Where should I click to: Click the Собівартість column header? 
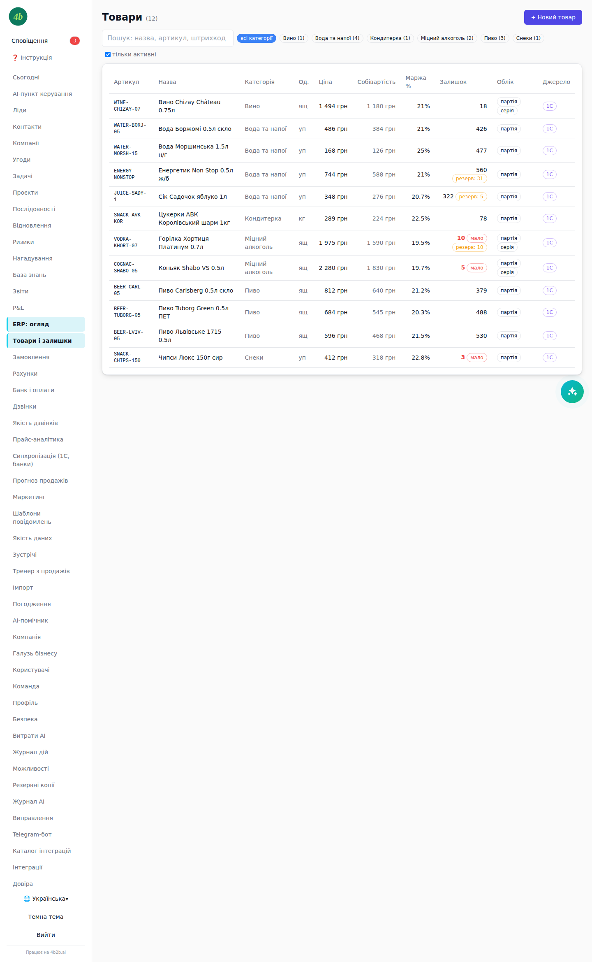376,82
